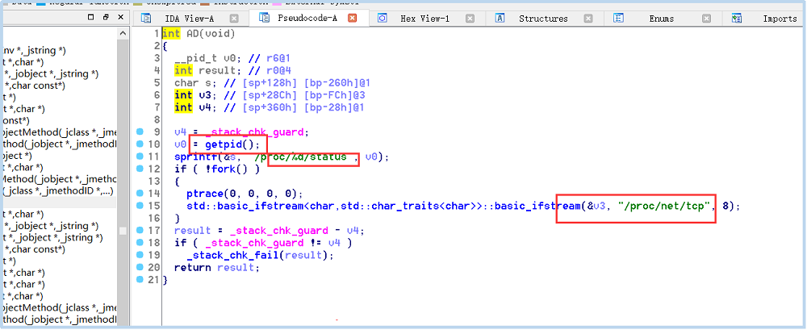Click the functions list scroll-up arrow
The width and height of the screenshot is (807, 330).
[123, 34]
